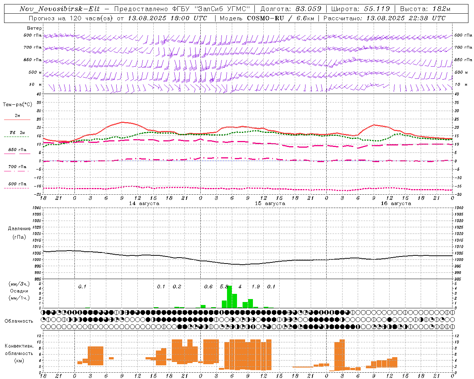Click the Td 2м legend label
The height and width of the screenshot is (379, 474).
click(17, 133)
